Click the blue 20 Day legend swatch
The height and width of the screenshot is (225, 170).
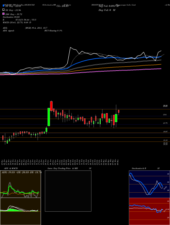(3, 6)
